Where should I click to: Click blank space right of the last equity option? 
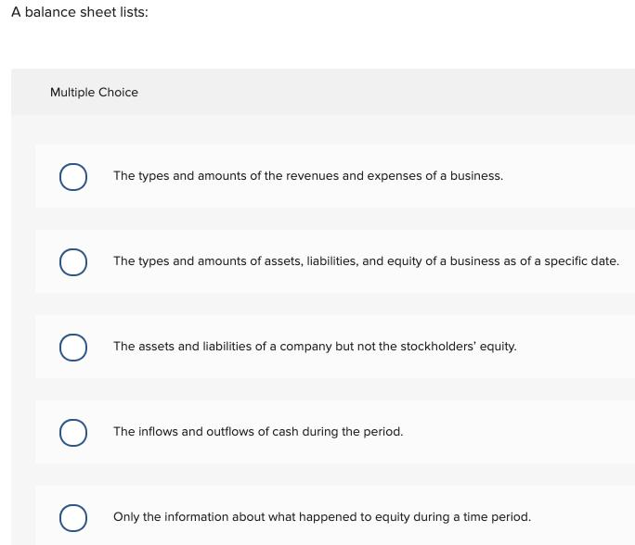tap(585, 517)
